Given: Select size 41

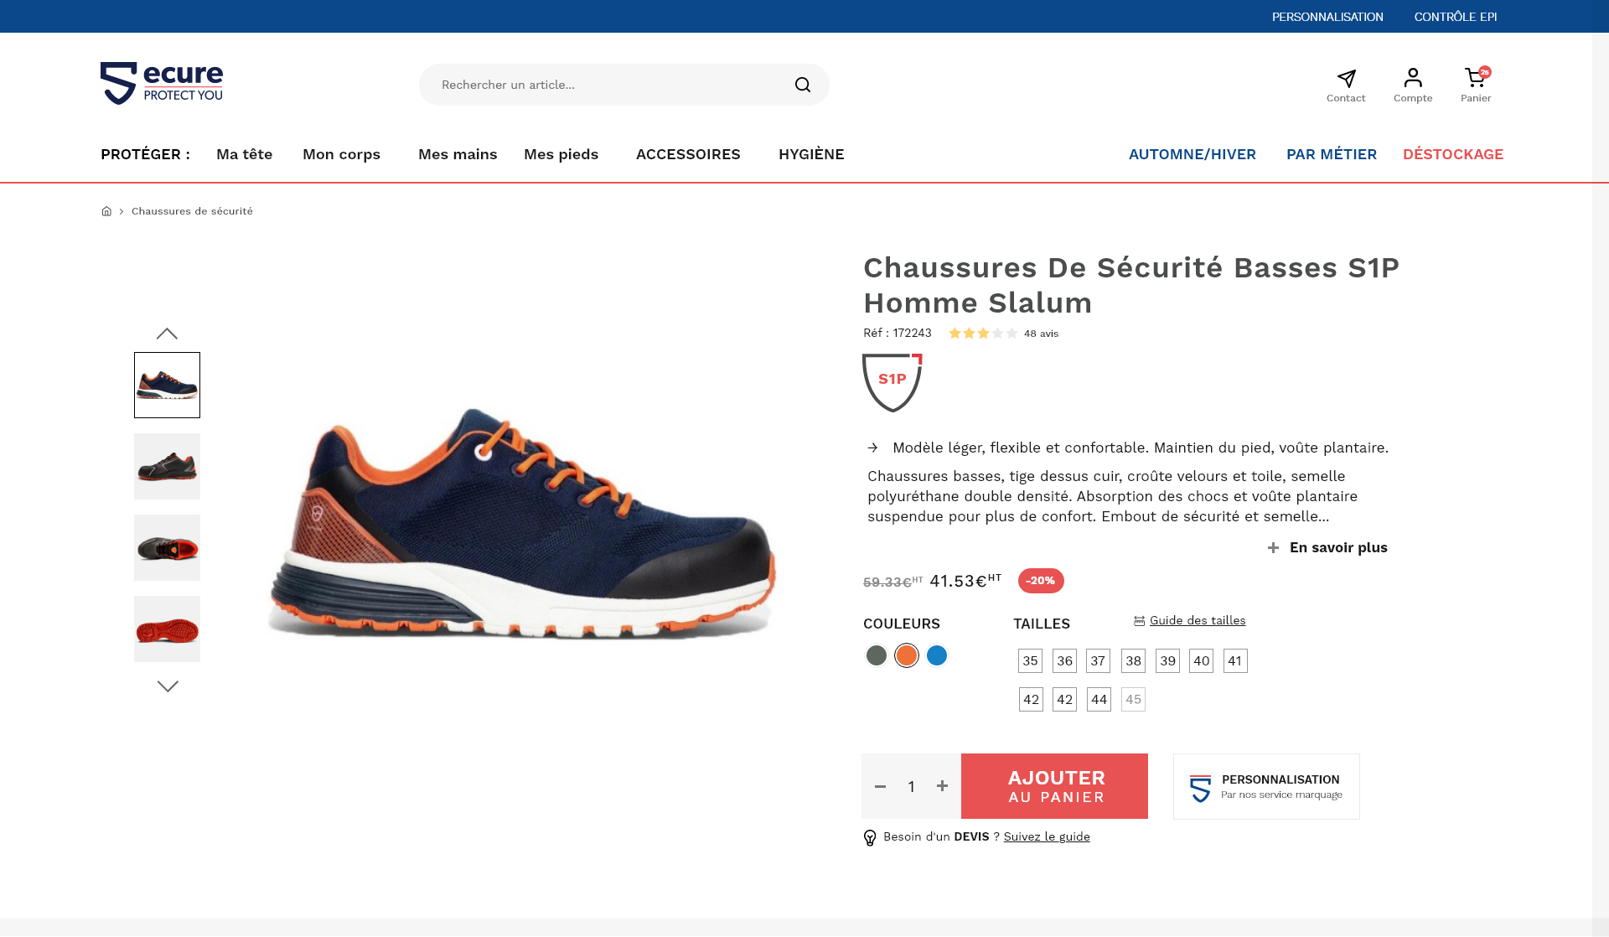Looking at the screenshot, I should click(x=1235, y=661).
